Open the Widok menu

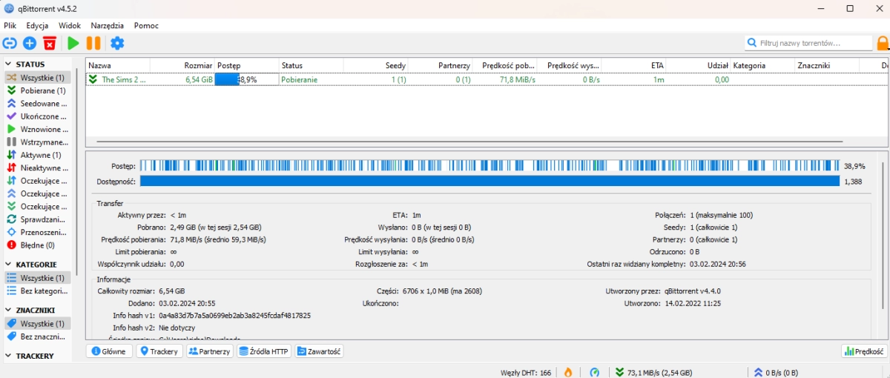tap(70, 25)
